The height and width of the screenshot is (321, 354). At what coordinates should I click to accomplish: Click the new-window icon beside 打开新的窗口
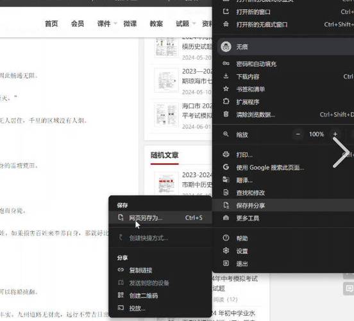[226, 12]
